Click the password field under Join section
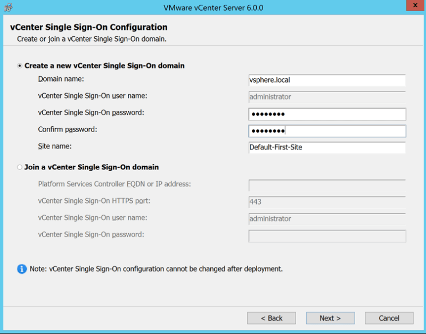This screenshot has width=426, height=334. click(327, 236)
